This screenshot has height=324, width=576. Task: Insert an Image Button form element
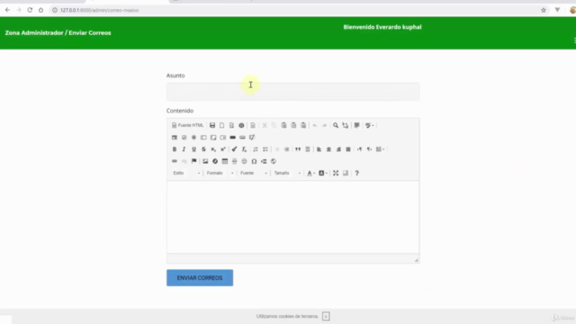[242, 138]
